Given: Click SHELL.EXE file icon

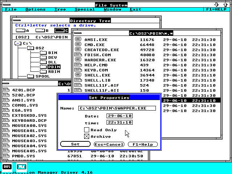Looking at the screenshot, I should tap(78, 75).
